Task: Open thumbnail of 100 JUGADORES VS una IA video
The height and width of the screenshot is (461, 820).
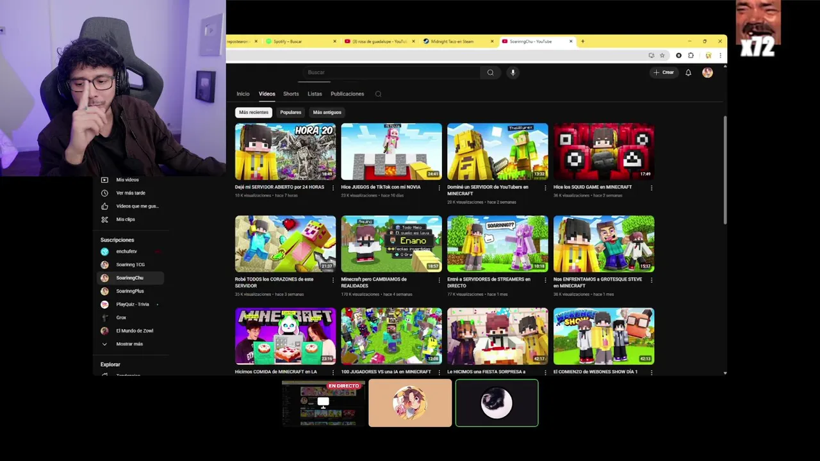Action: (391, 336)
